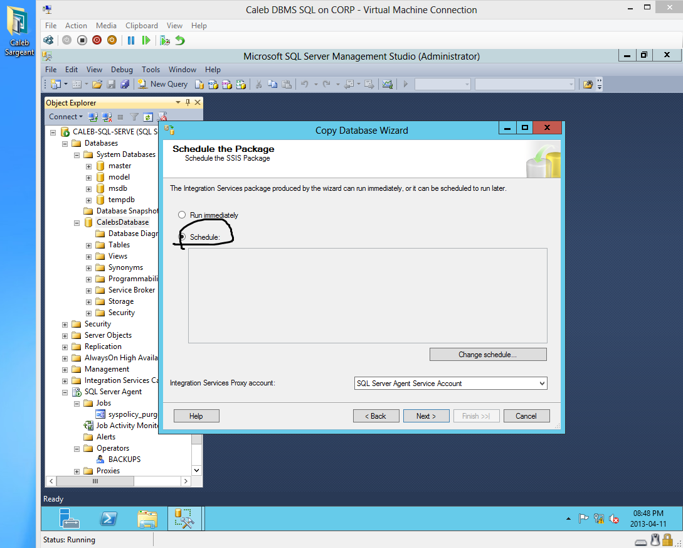This screenshot has height=548, width=683.
Task: Click the orange Save VM state icon
Action: coord(112,41)
